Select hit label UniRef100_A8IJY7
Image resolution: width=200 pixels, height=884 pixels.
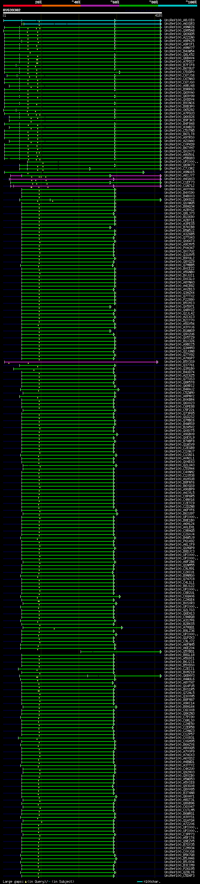click(x=179, y=175)
